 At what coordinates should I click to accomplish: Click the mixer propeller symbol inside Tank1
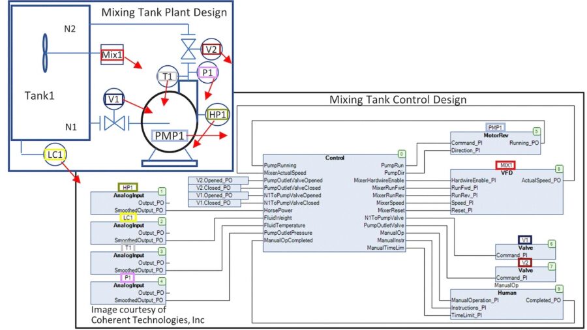45,53
